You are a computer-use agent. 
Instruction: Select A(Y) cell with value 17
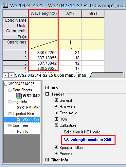click(70, 69)
